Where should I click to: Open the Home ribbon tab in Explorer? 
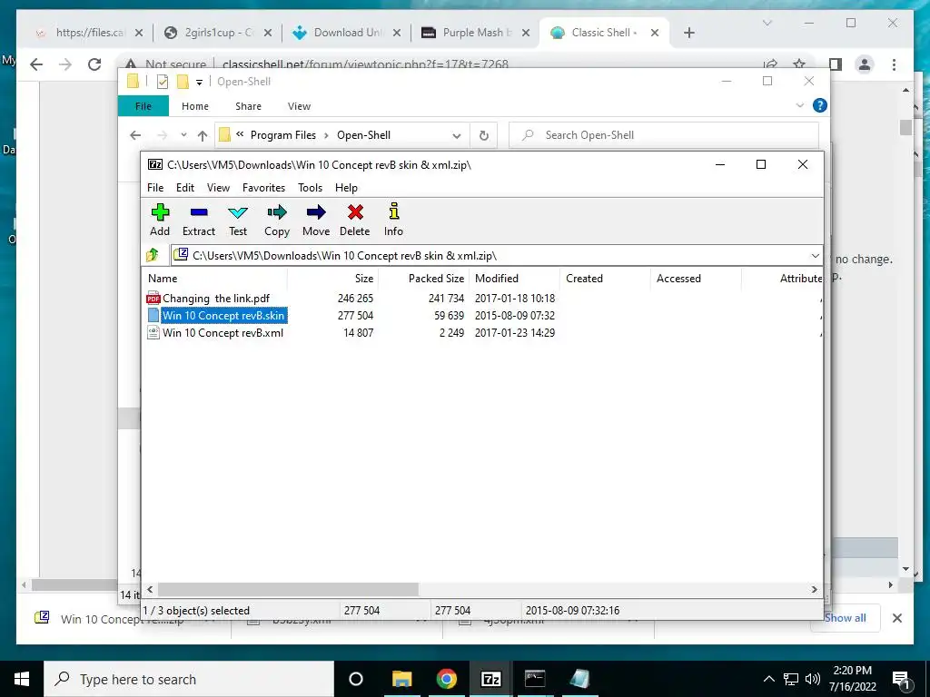(x=195, y=106)
